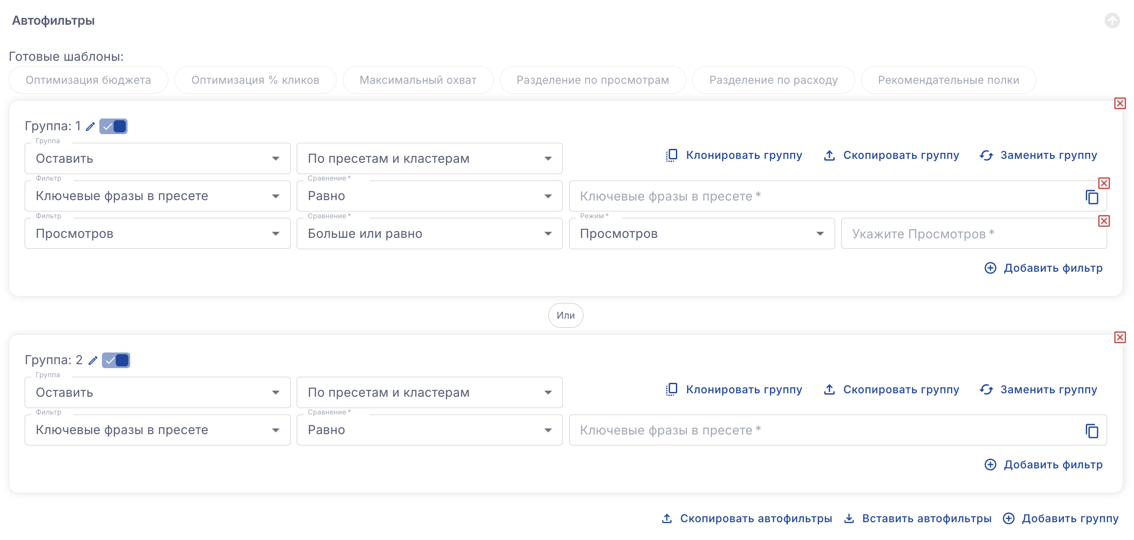Viewport: 1134px width, 540px height.
Task: Click the Или operator between groups
Action: tap(565, 316)
